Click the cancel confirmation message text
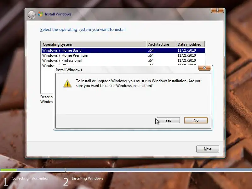252x189 pixels. coord(139,83)
